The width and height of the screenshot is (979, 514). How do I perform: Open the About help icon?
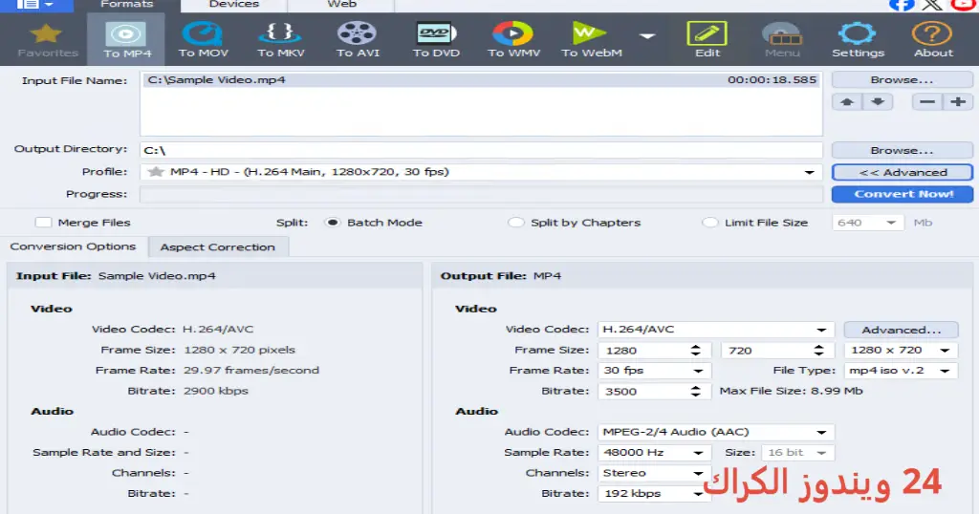(933, 39)
